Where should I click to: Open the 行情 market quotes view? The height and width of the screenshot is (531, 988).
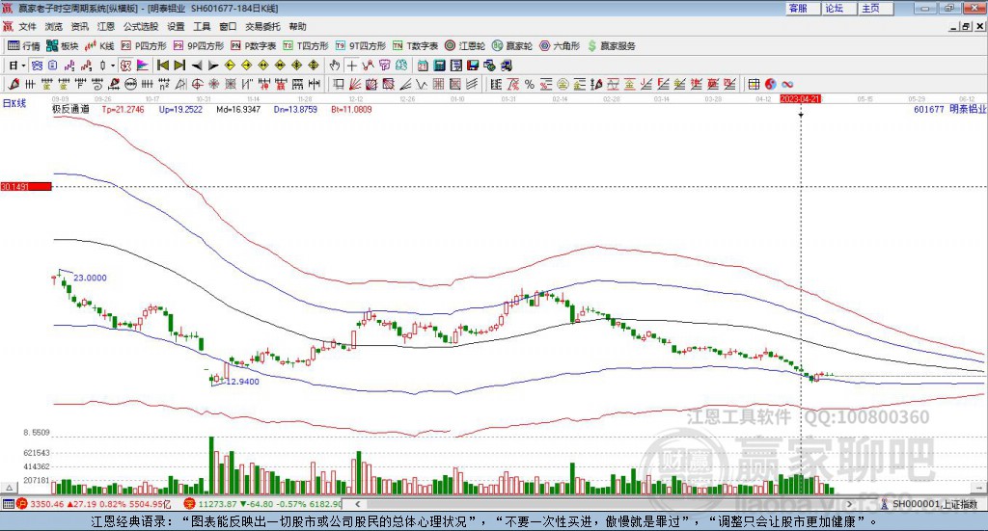(25, 45)
